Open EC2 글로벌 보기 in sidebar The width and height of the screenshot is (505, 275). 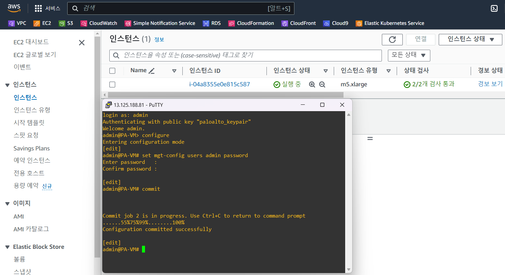click(x=35, y=55)
